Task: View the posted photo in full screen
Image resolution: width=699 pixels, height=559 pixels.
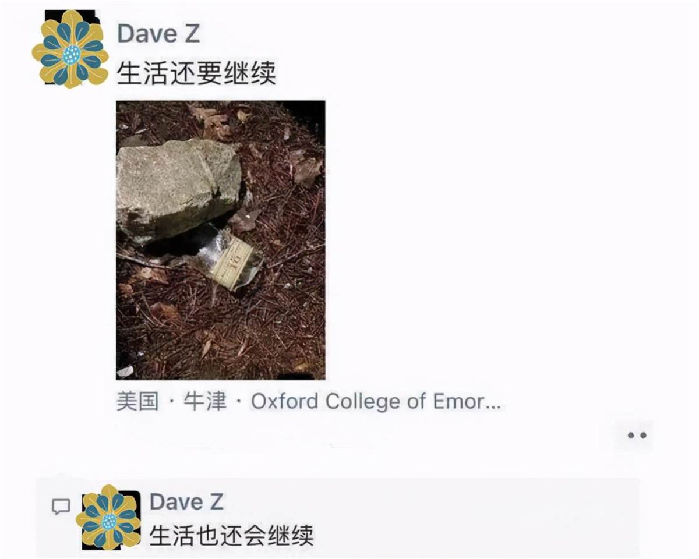Action: coord(221,240)
